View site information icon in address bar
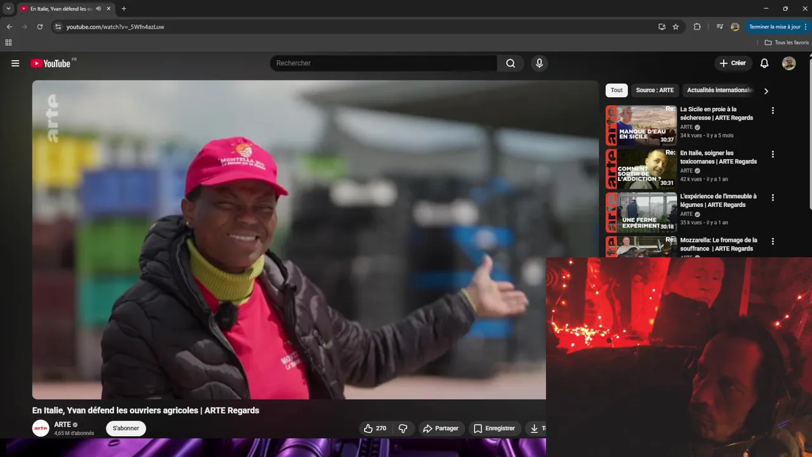This screenshot has height=457, width=812. (58, 27)
